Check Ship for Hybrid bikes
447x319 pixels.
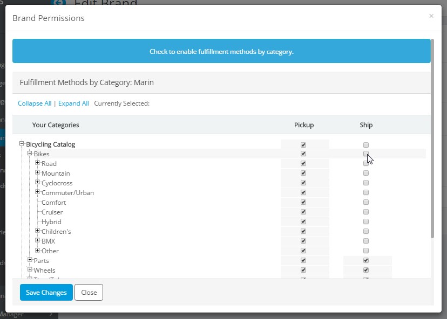tap(366, 221)
